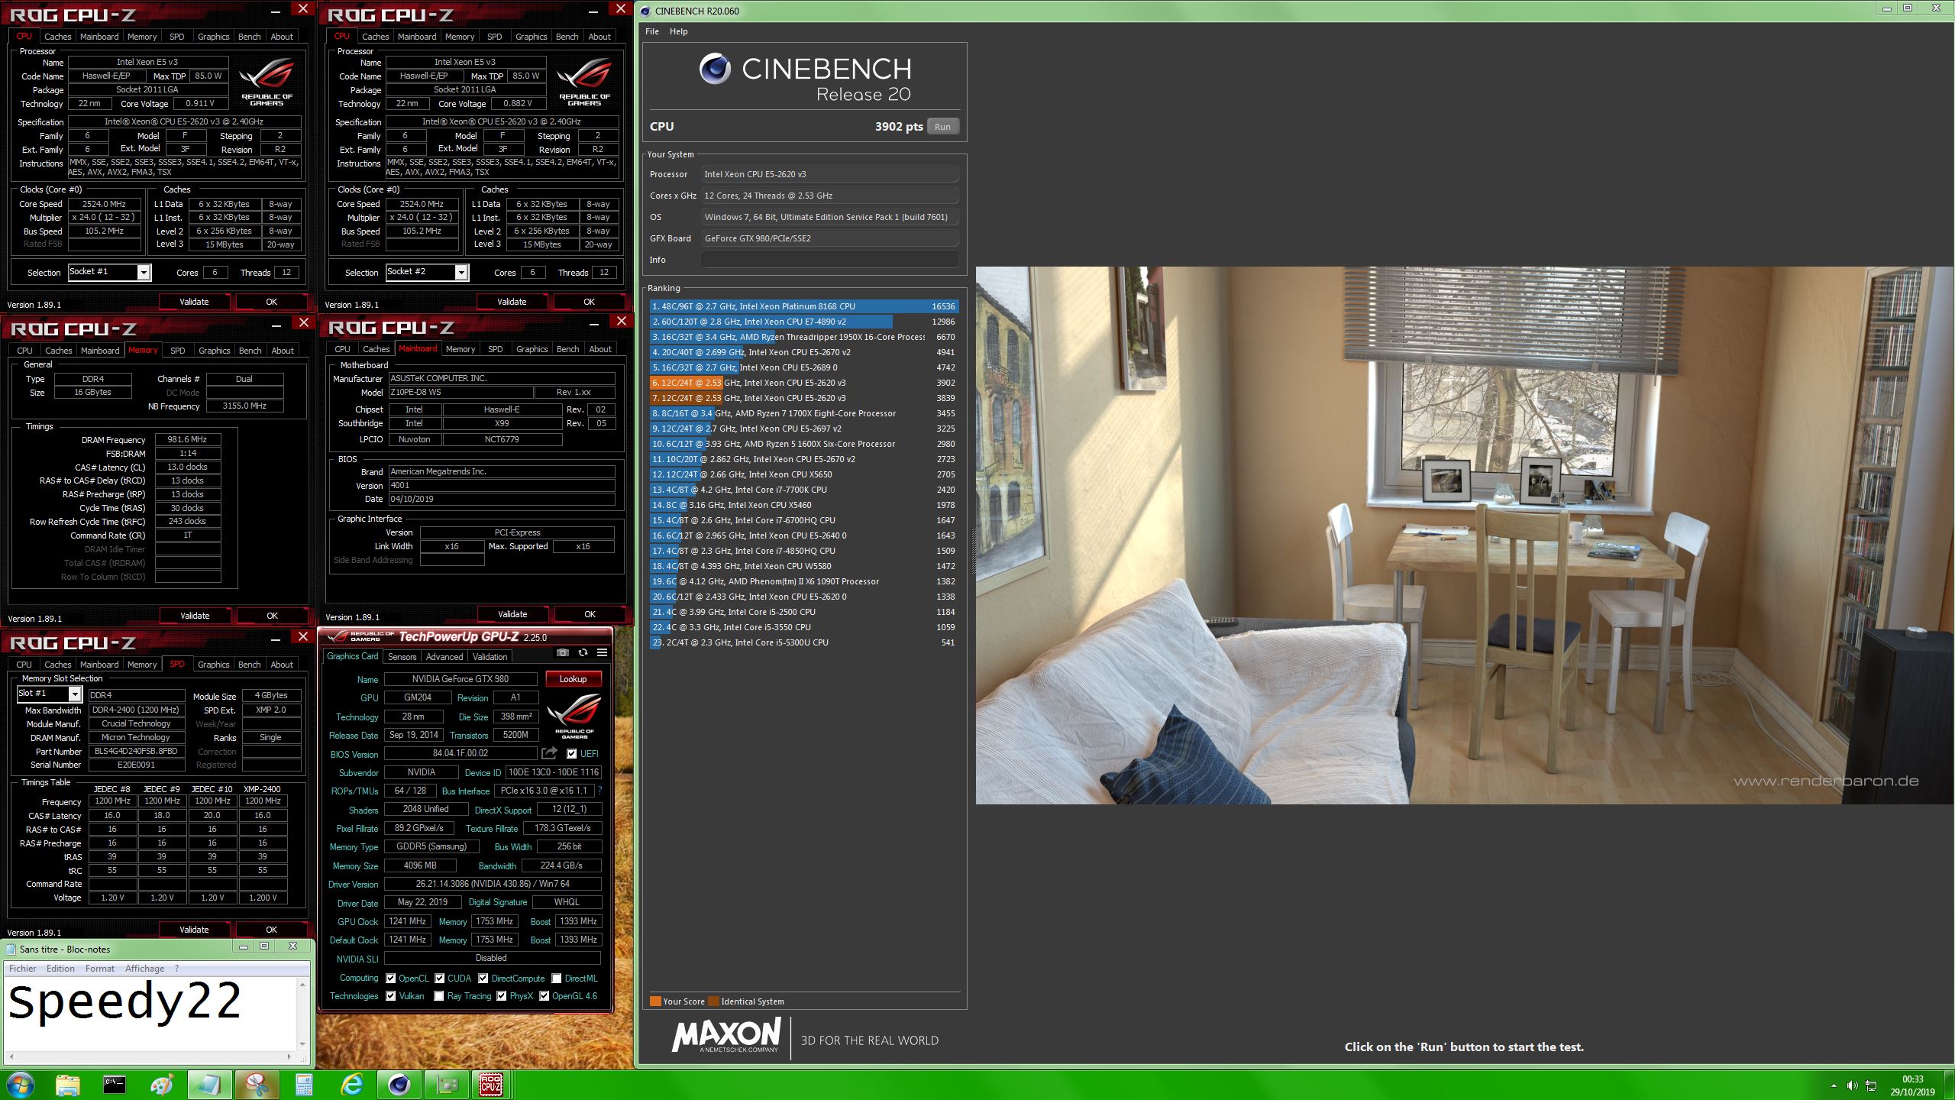Viewport: 1955px width, 1100px height.
Task: Click the brown Identical System legend swatch
Action: [713, 1001]
